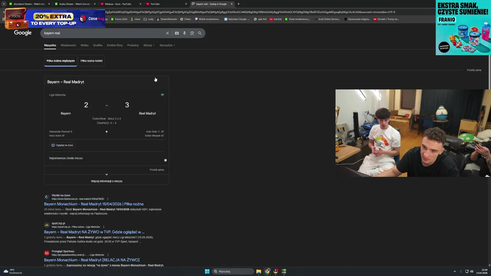
Task: Open the betclick bookmark
Action: 275,19
